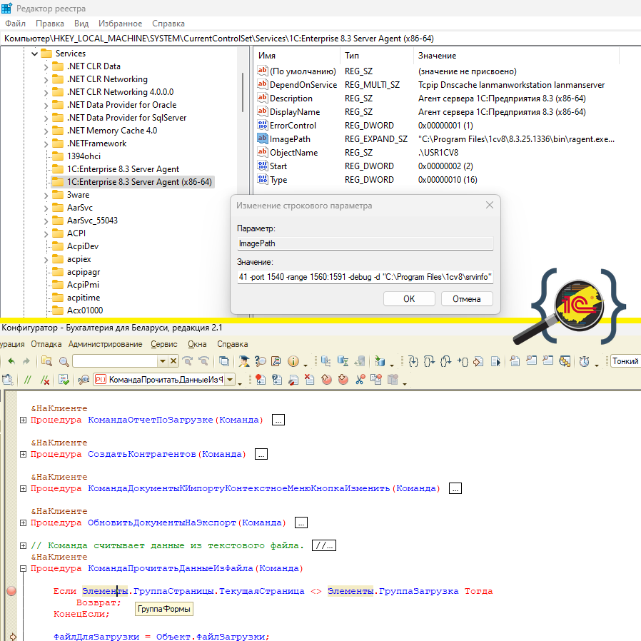This screenshot has width=641, height=641.
Task: Click the find next arrow icon
Action: pos(188,361)
